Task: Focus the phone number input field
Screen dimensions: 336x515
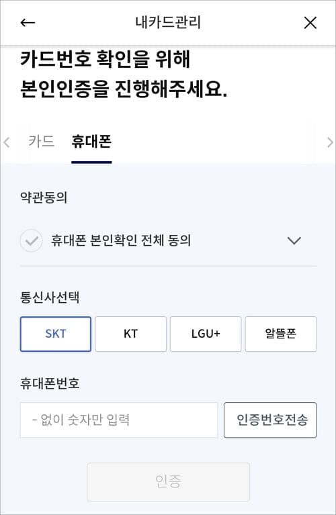Action: tap(119, 420)
